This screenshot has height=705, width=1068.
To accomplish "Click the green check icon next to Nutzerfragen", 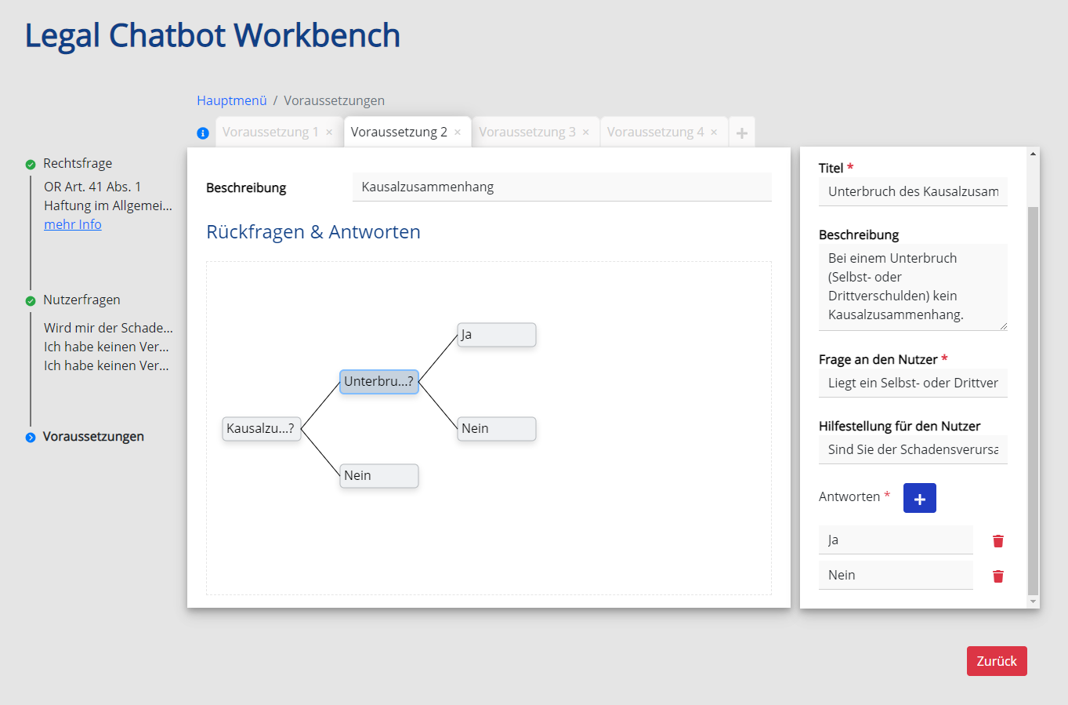I will tap(31, 301).
